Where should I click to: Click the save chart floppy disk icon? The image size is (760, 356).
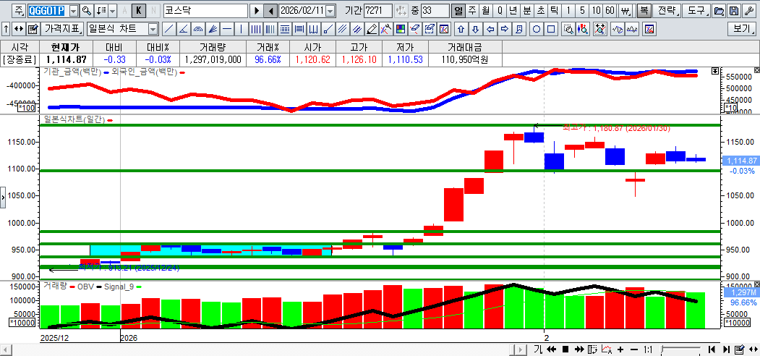click(x=734, y=11)
